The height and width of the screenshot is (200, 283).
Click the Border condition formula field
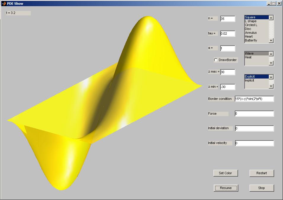click(x=254, y=99)
